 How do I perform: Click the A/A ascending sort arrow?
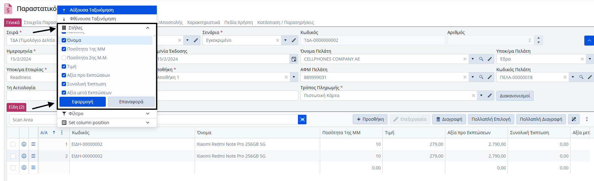(54, 133)
